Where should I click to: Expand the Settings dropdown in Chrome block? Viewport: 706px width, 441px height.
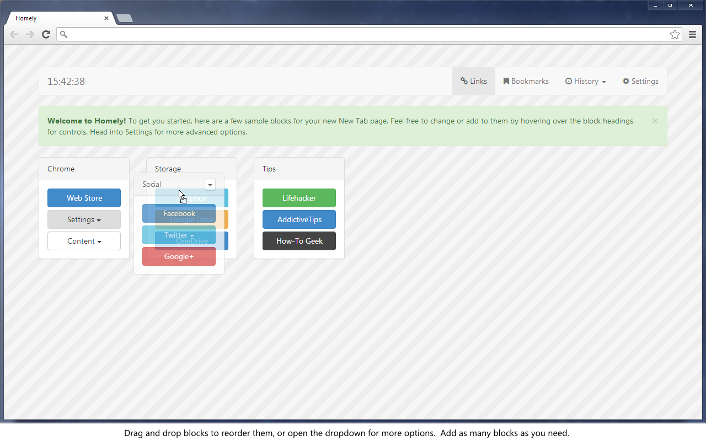pyautogui.click(x=84, y=219)
